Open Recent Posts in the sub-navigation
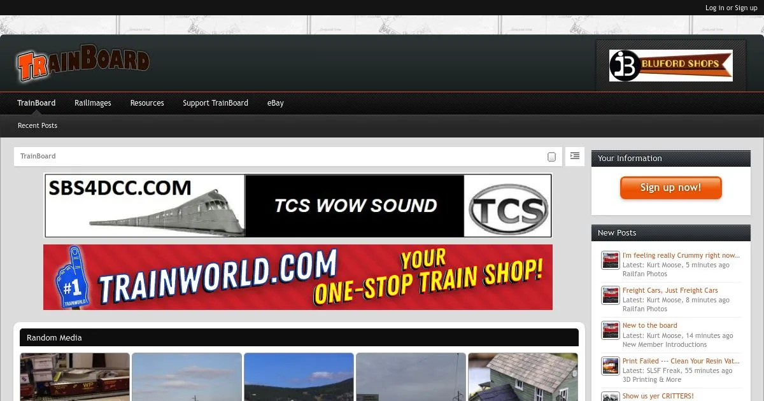This screenshot has width=764, height=401. 38,126
